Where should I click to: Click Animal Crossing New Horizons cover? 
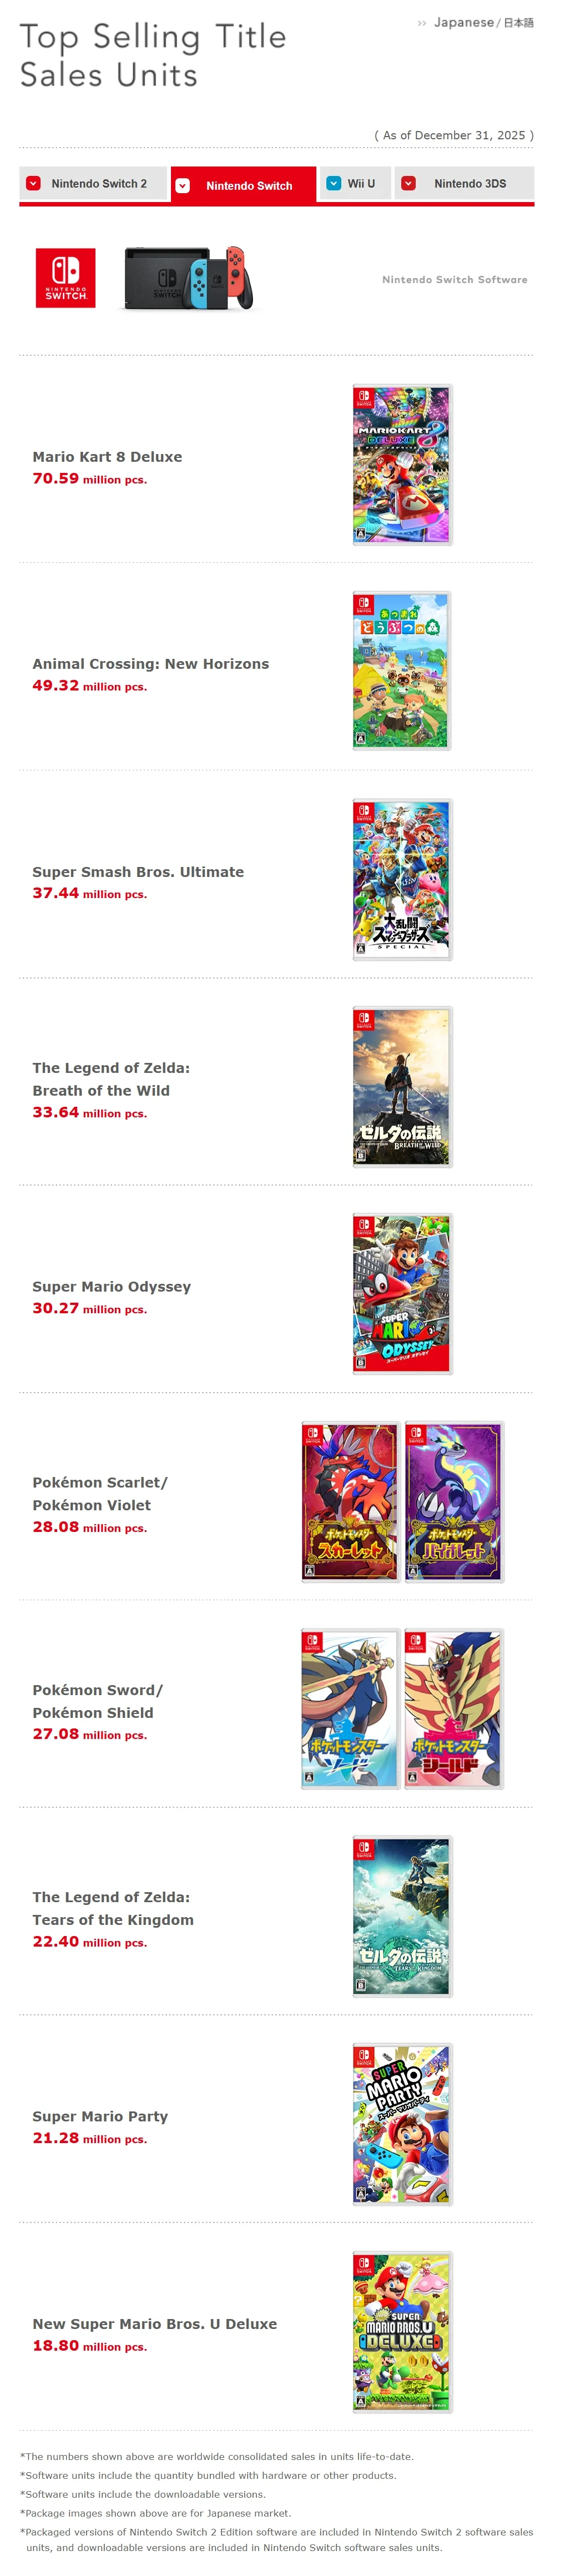[x=402, y=671]
